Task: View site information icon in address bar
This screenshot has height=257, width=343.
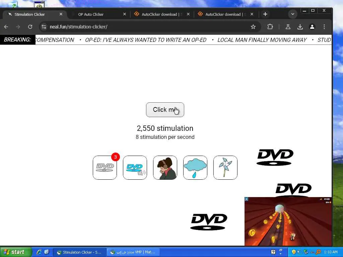Action: [x=44, y=27]
